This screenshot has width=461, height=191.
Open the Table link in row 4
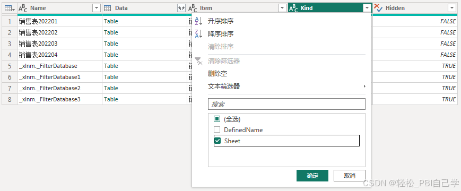tap(111, 55)
